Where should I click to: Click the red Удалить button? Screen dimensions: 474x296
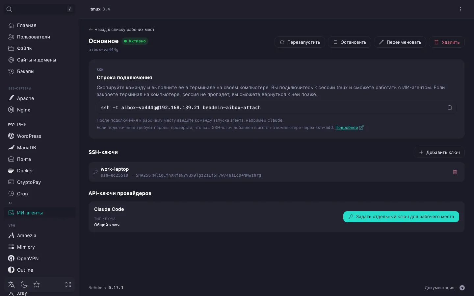[x=447, y=42]
